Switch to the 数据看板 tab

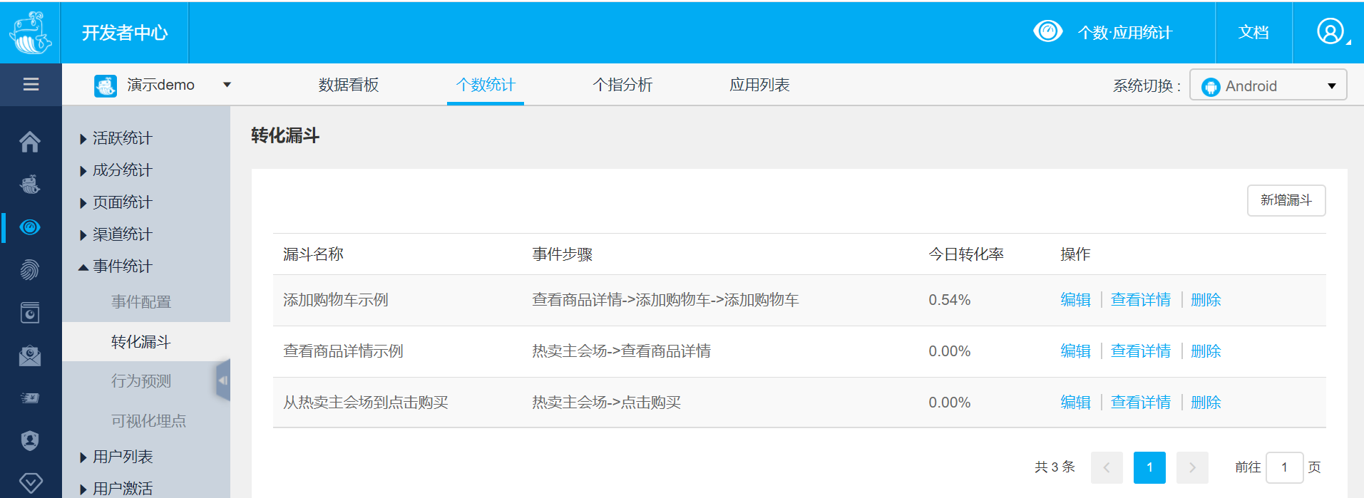[349, 85]
